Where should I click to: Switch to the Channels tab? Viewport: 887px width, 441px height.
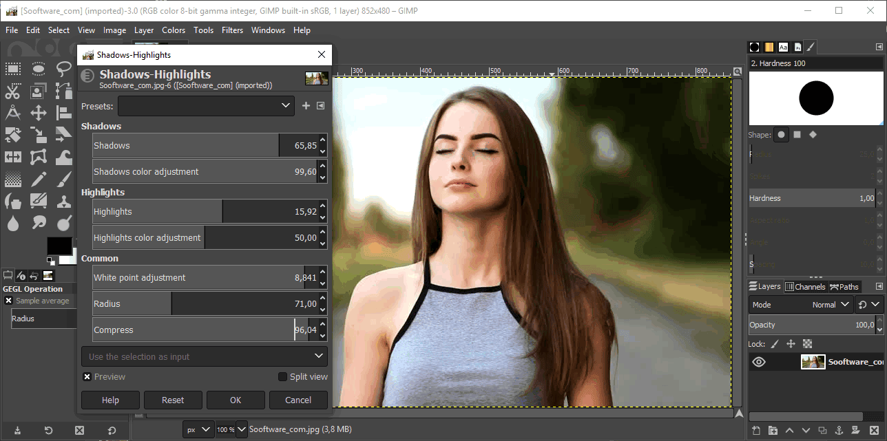click(806, 286)
